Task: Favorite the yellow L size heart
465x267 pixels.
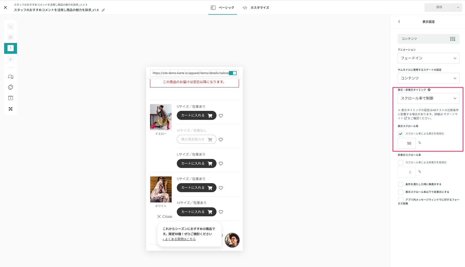Action: tap(221, 164)
